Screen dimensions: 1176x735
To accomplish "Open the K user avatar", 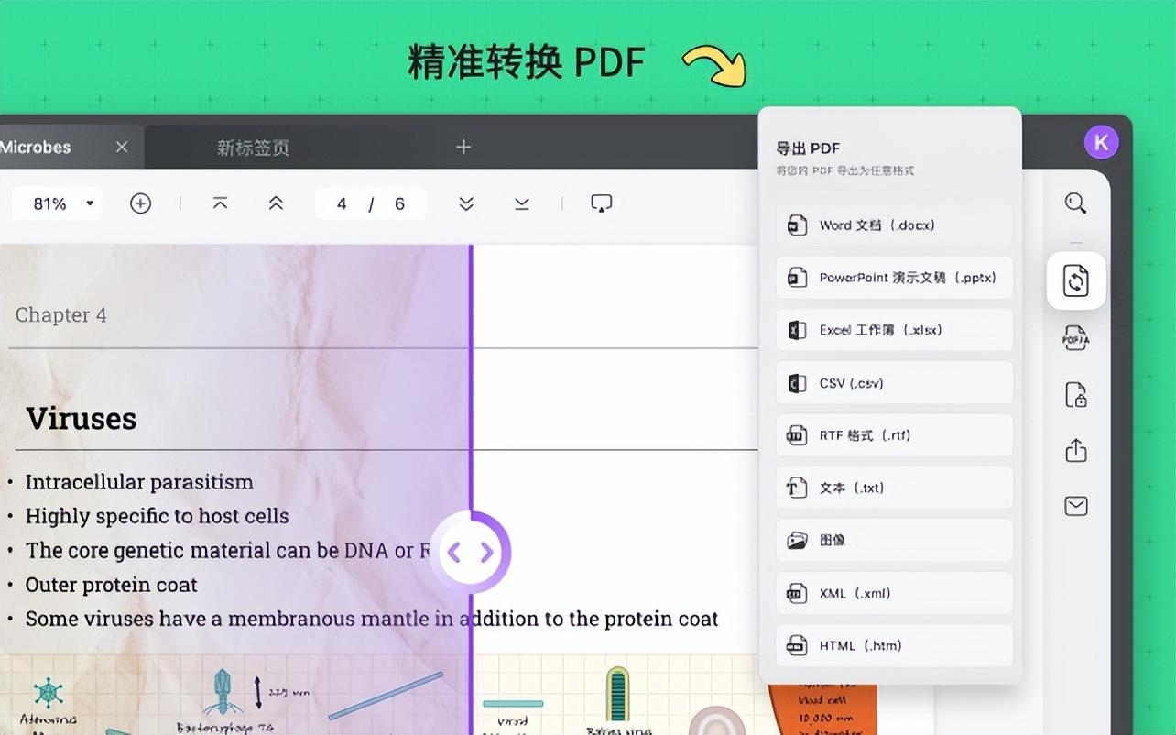I will tap(1101, 142).
